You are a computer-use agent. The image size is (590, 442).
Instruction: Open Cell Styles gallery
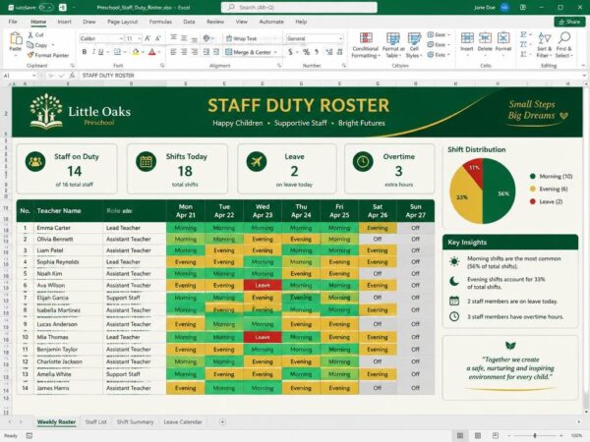coord(414,45)
